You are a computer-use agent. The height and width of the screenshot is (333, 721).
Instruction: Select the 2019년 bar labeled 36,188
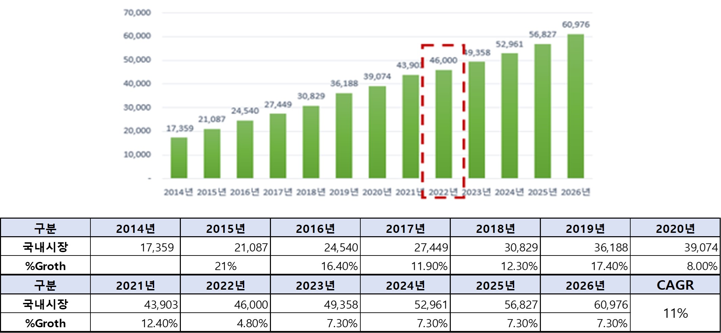pos(344,136)
